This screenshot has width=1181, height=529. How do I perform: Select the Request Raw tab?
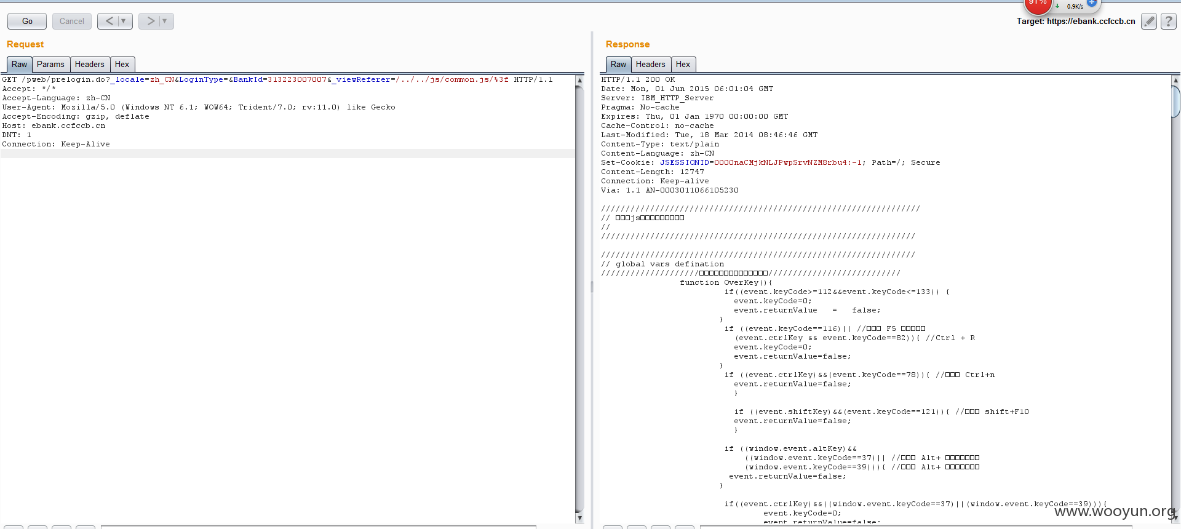point(19,65)
